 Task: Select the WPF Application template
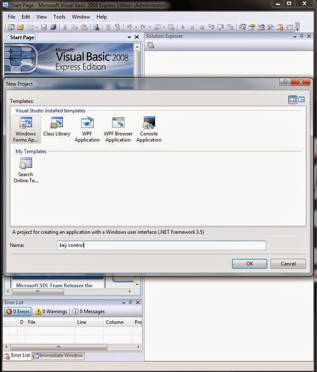point(87,130)
